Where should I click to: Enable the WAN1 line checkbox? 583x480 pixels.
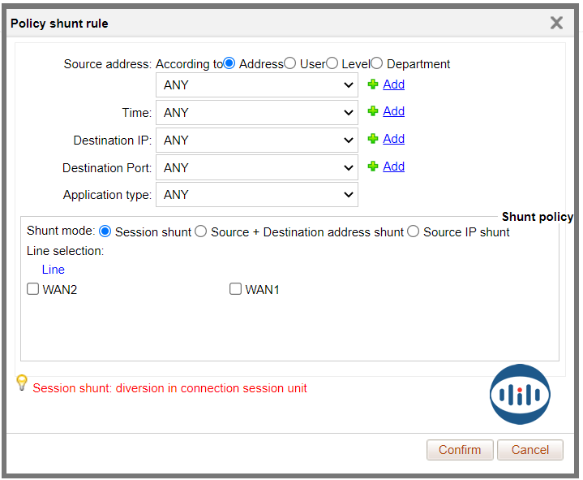[236, 289]
